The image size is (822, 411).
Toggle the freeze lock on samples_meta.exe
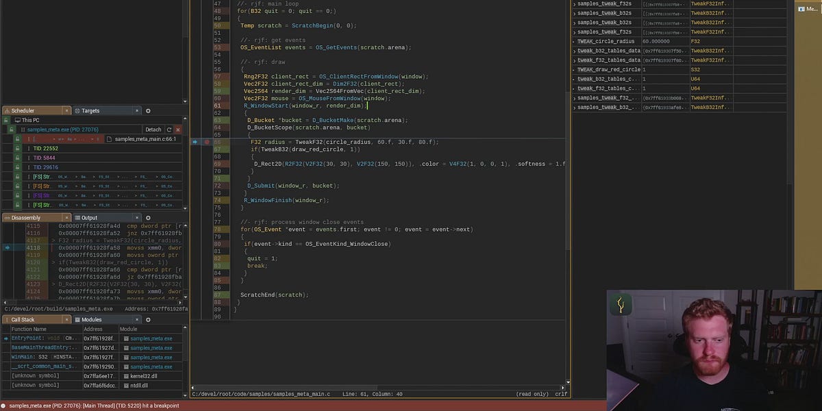11,129
